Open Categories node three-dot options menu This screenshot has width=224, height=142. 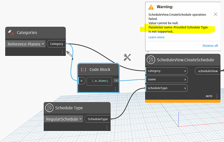click(x=62, y=52)
